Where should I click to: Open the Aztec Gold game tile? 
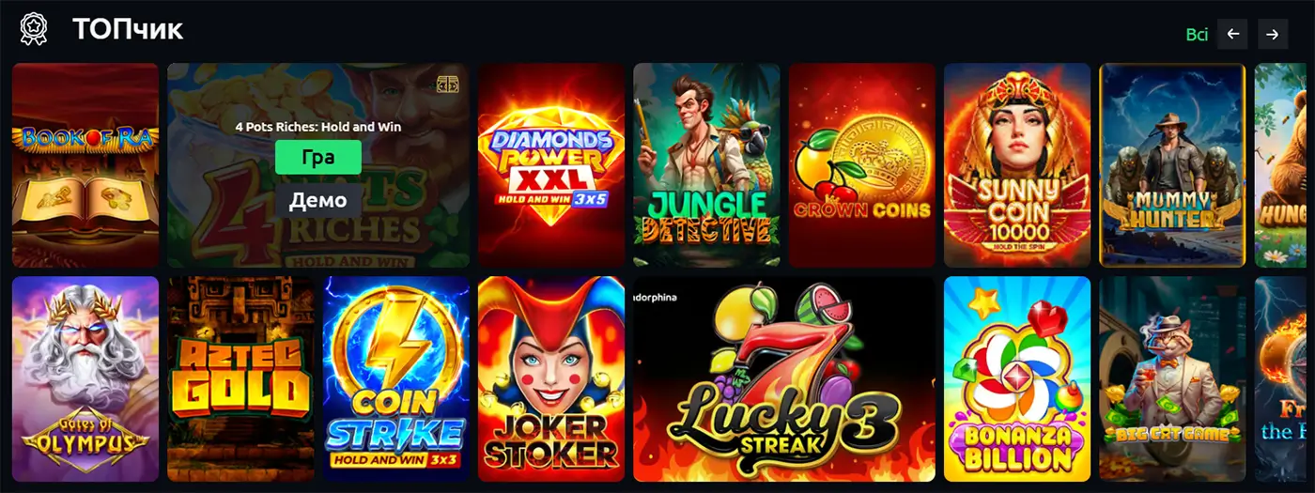[x=240, y=378]
